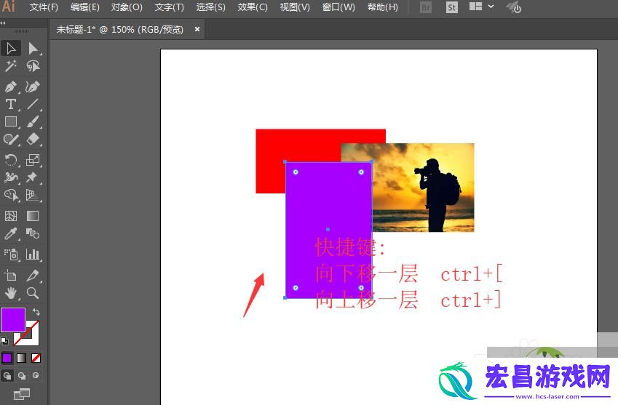This screenshot has width=618, height=405.
Task: Collapse the toolbar with double-arrow
Action: point(3,23)
